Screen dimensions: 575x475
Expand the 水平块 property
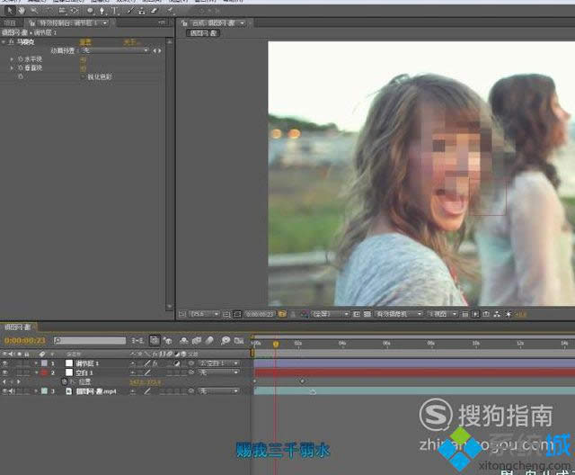pyautogui.click(x=13, y=59)
